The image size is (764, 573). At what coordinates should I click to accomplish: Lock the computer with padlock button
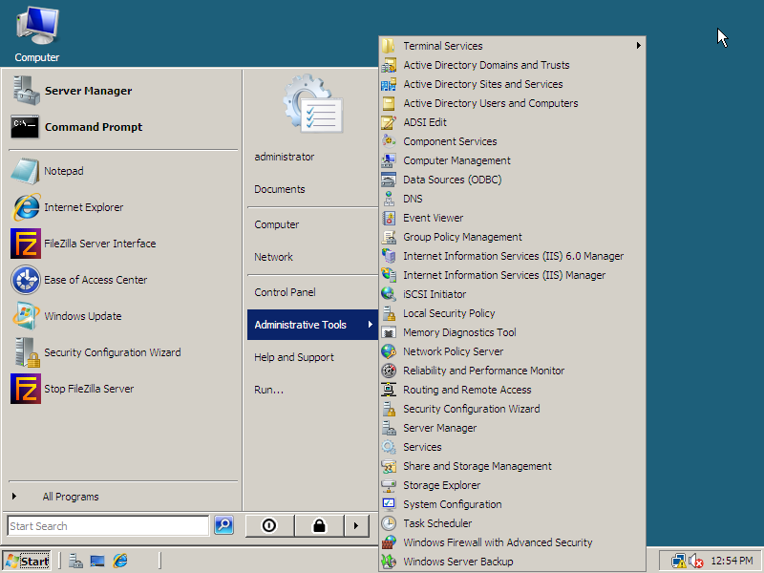[319, 526]
